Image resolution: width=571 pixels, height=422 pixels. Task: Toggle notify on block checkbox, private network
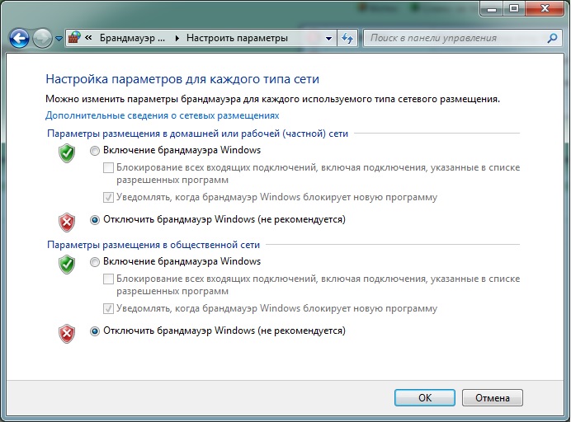click(x=108, y=198)
